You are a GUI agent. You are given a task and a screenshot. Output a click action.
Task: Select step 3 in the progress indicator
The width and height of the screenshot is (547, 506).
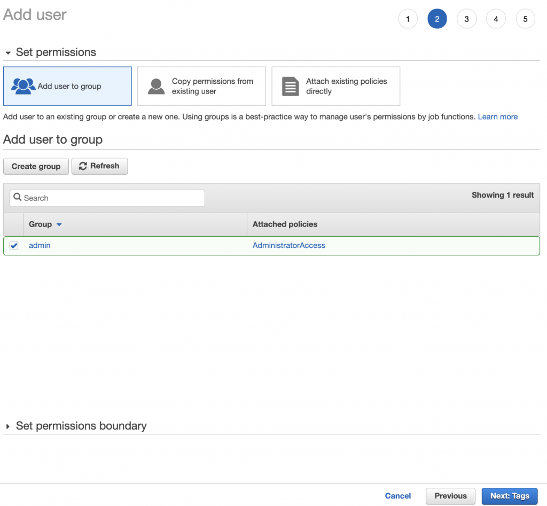466,19
